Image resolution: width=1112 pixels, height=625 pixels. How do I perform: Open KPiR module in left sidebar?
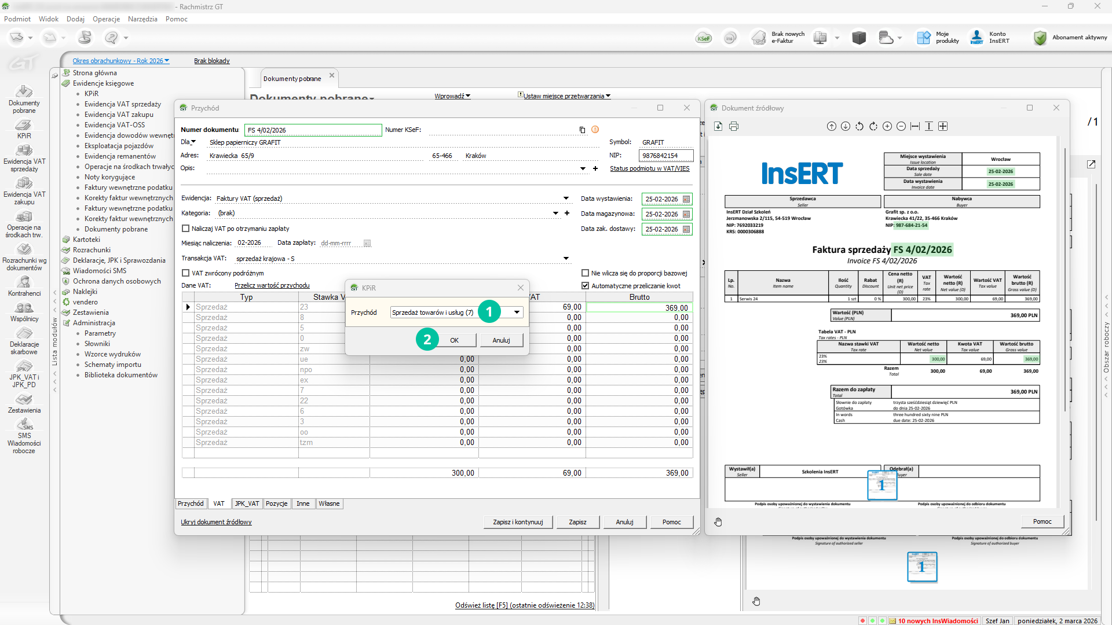point(24,129)
